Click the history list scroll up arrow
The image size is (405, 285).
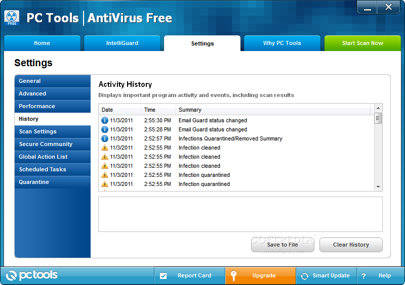[378, 108]
